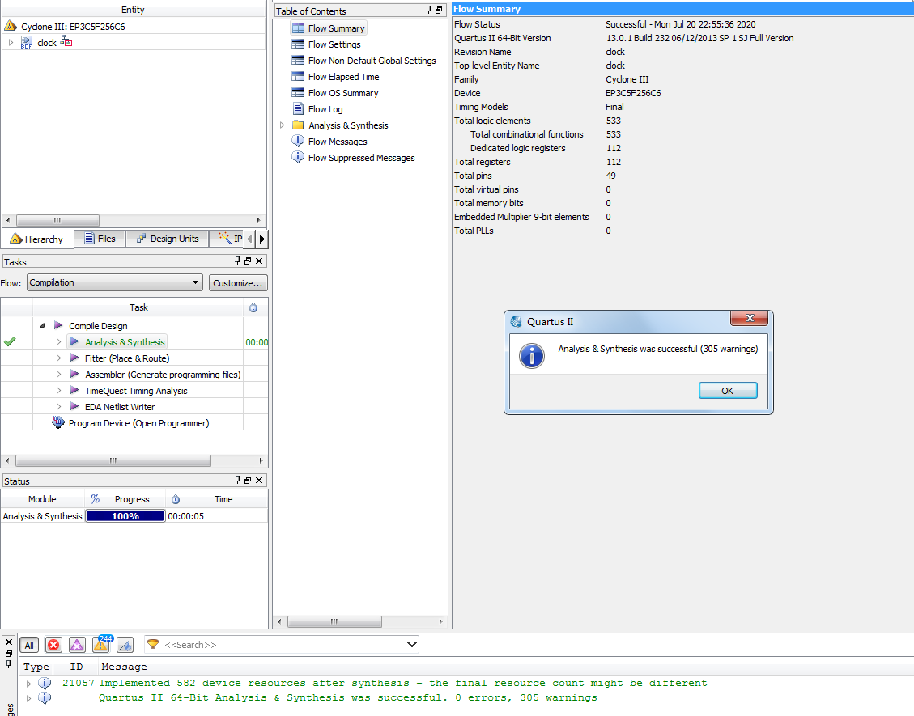Viewport: 914px width, 716px height.
Task: Run TimeQuest Timing Analysis play icon
Action: click(x=74, y=390)
